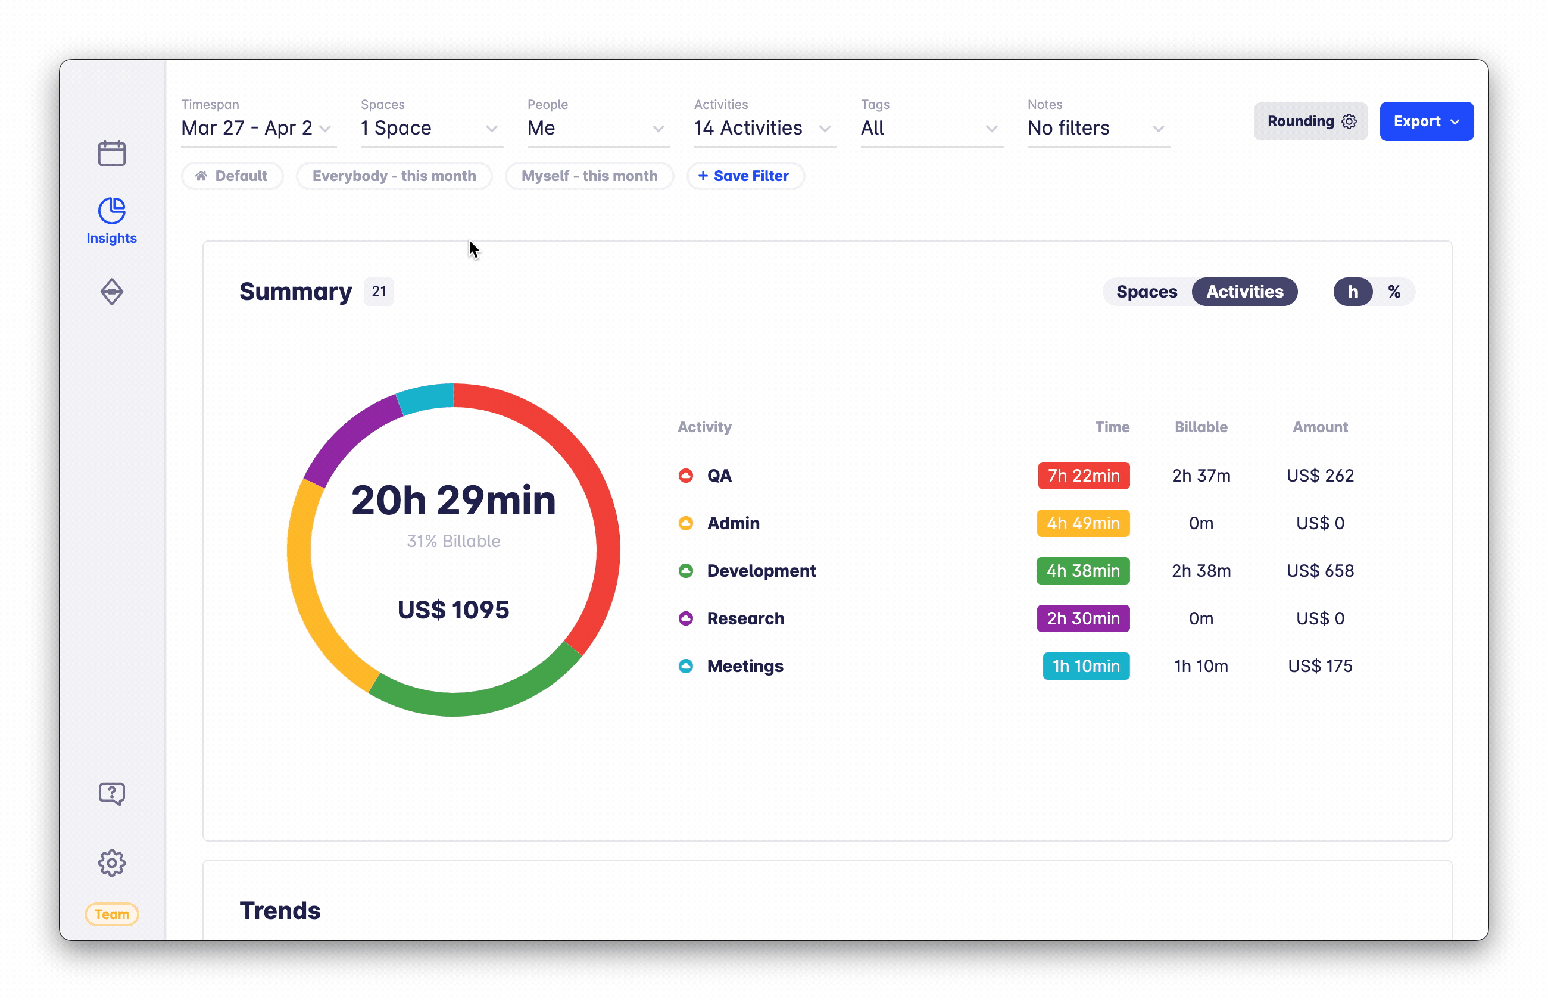Click the Insights pie chart icon

coord(112,211)
